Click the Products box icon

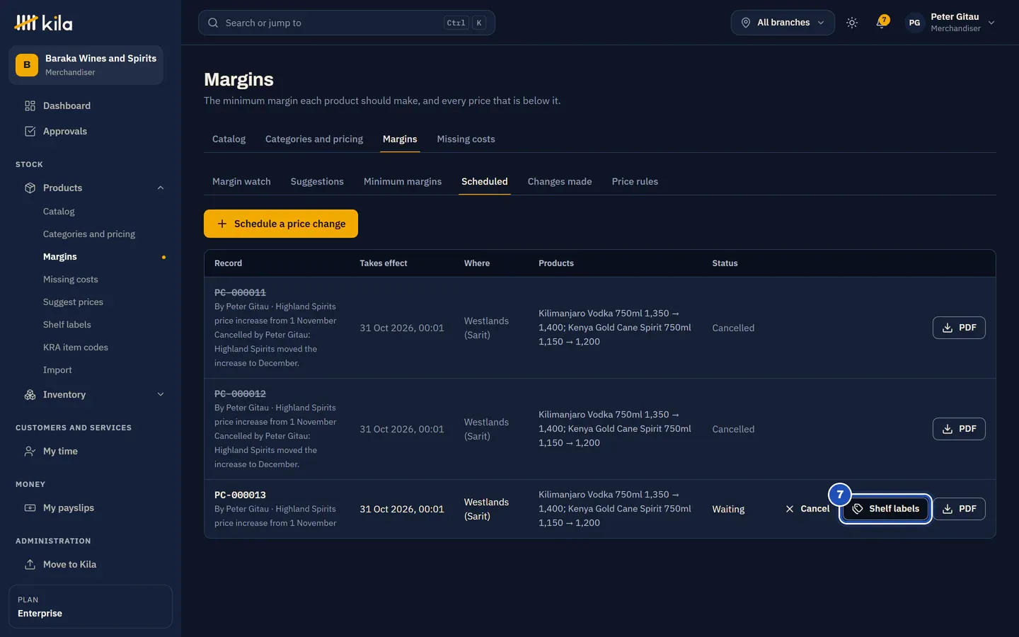pyautogui.click(x=30, y=188)
